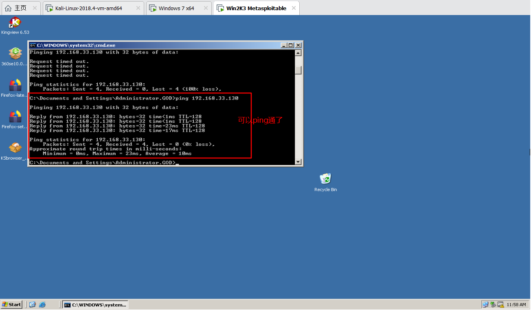Image resolution: width=531 pixels, height=312 pixels.
Task: Maximize the cmd.exe window
Action: (290, 45)
